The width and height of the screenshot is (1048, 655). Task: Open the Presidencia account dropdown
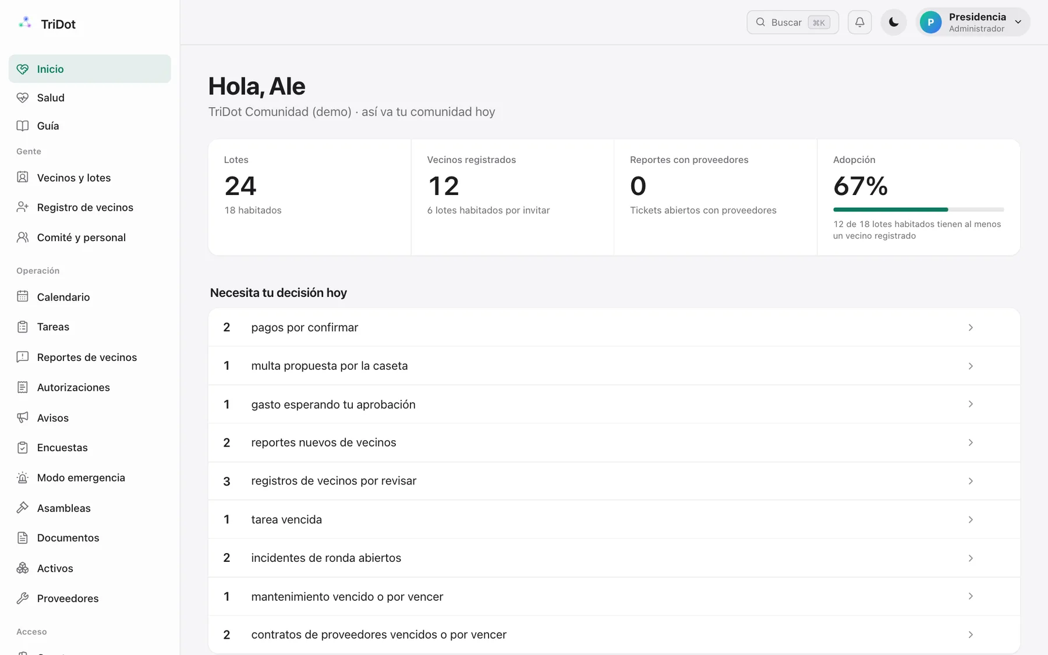click(x=973, y=22)
